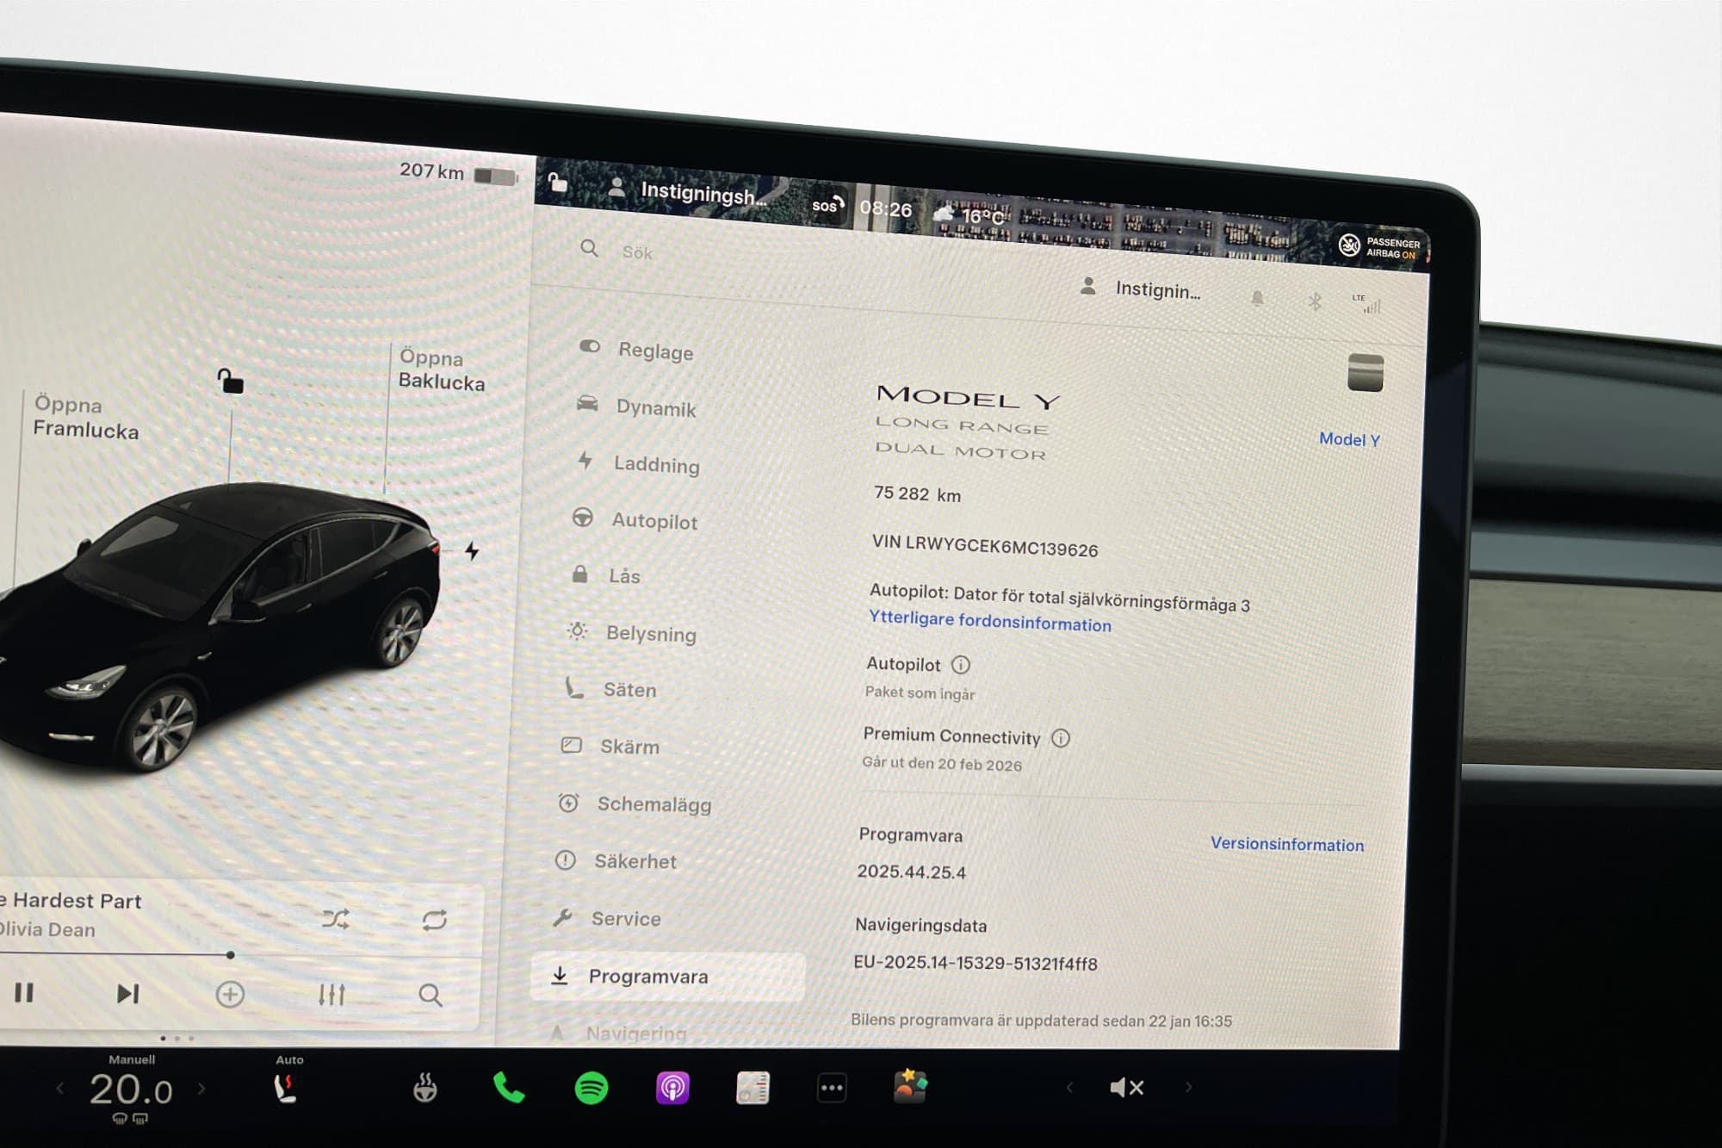Tap Öppna Framlucka to open the frunk
Image resolution: width=1722 pixels, height=1148 pixels.
click(85, 417)
